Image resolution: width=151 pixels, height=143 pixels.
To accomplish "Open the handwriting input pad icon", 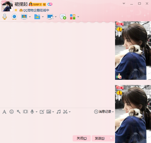I will (42, 112).
